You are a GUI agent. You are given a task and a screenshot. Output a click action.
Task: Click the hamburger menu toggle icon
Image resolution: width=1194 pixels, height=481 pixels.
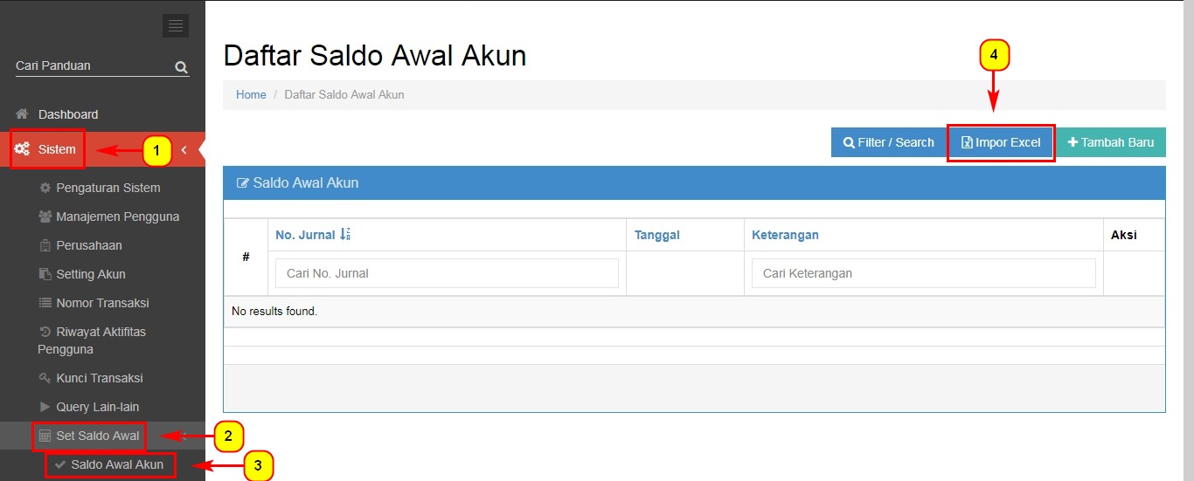pyautogui.click(x=176, y=26)
